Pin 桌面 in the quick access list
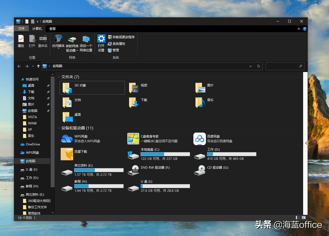Screen dimensions: 329x236 (48, 85)
